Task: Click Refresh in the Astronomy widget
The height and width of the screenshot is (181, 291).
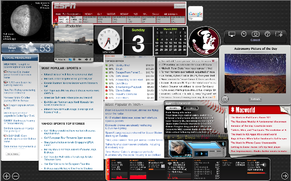Action: point(255,99)
